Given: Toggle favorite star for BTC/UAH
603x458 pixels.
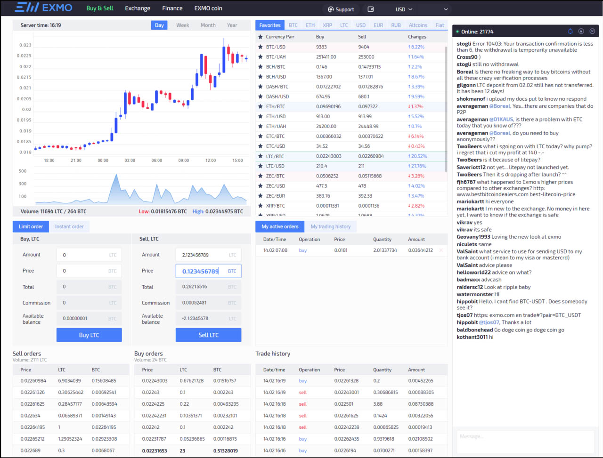Looking at the screenshot, I should [x=260, y=57].
